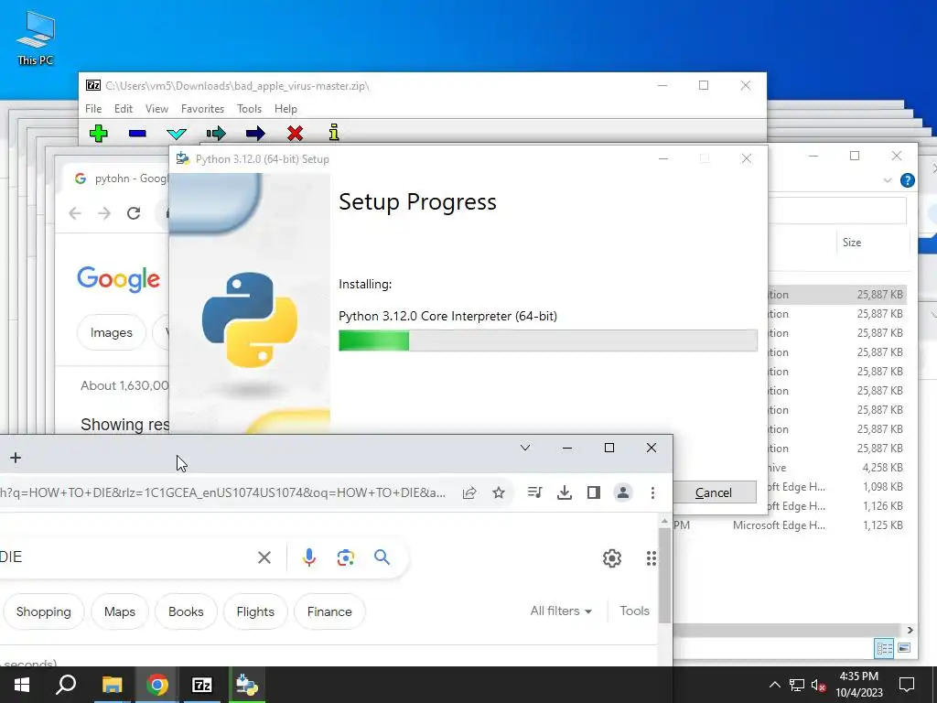This screenshot has width=937, height=703.
Task: Click the 7-Zip Delete red X icon
Action: coord(295,133)
